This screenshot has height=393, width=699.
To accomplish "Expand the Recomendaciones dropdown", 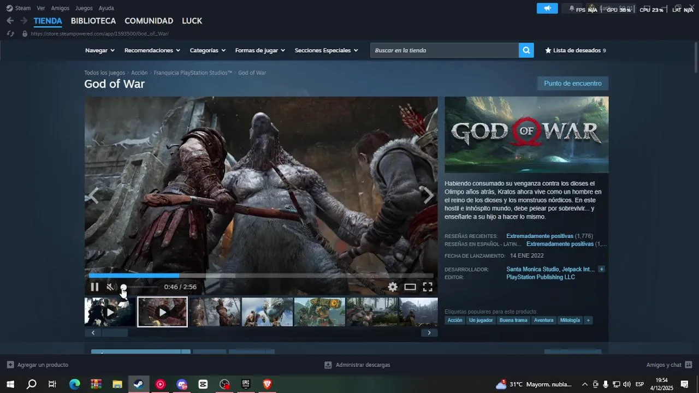I will 152,50.
